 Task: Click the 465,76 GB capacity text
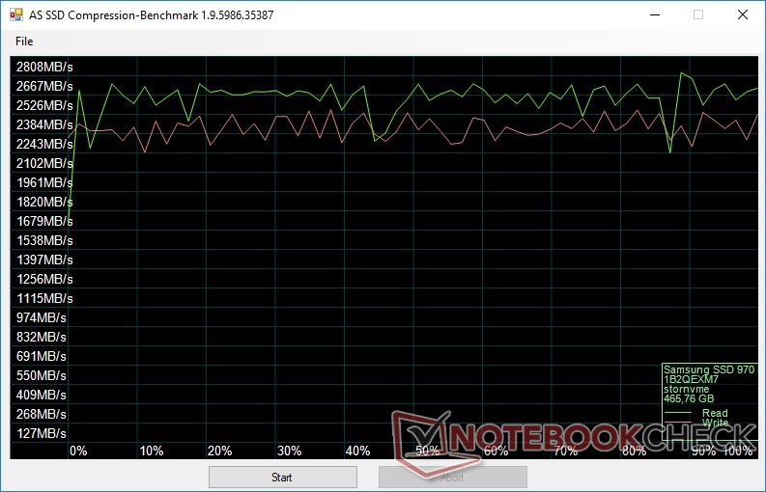coord(689,398)
